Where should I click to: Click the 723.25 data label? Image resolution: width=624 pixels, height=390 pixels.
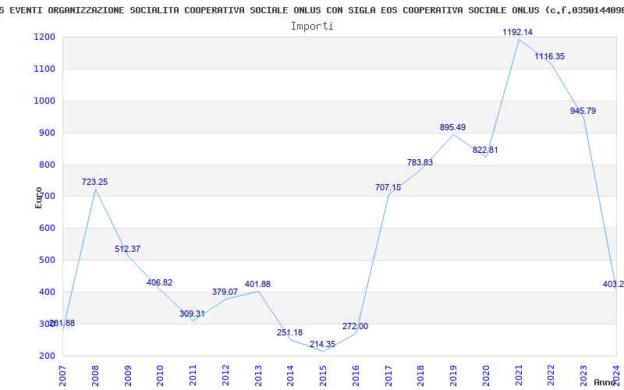pos(94,182)
